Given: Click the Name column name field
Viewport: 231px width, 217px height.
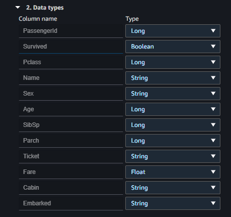Looking at the screenshot, I should [71, 78].
